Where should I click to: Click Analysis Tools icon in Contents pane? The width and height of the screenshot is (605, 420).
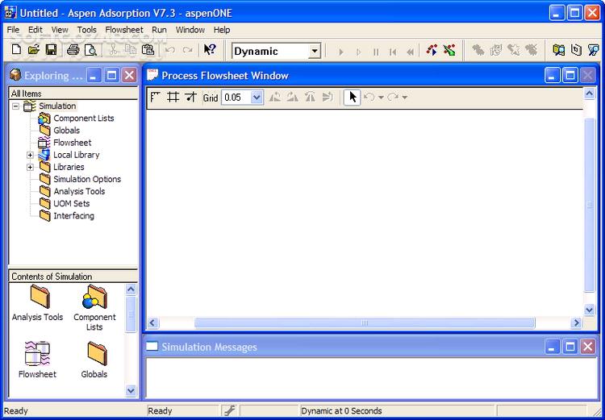[x=40, y=296]
